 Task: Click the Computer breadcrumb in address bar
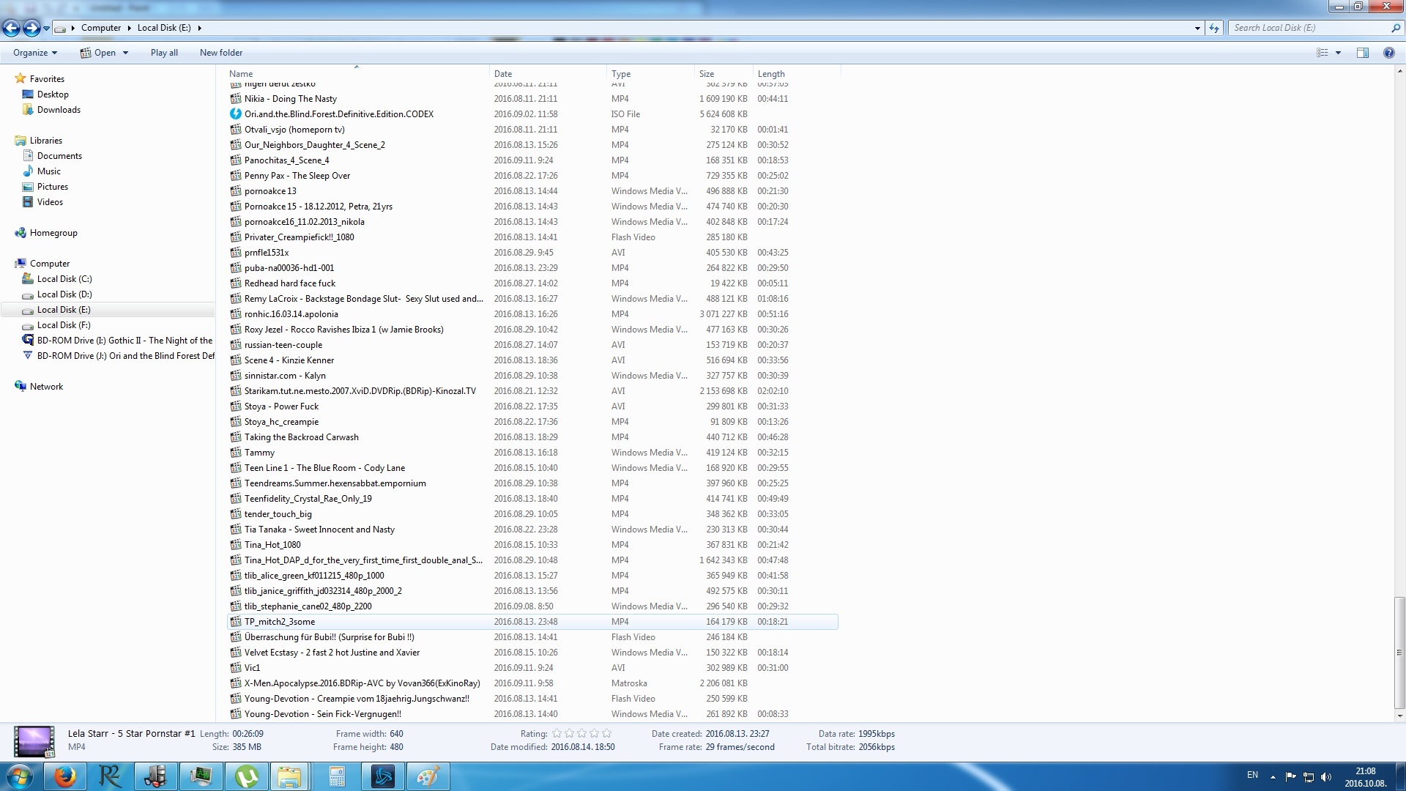pyautogui.click(x=101, y=28)
